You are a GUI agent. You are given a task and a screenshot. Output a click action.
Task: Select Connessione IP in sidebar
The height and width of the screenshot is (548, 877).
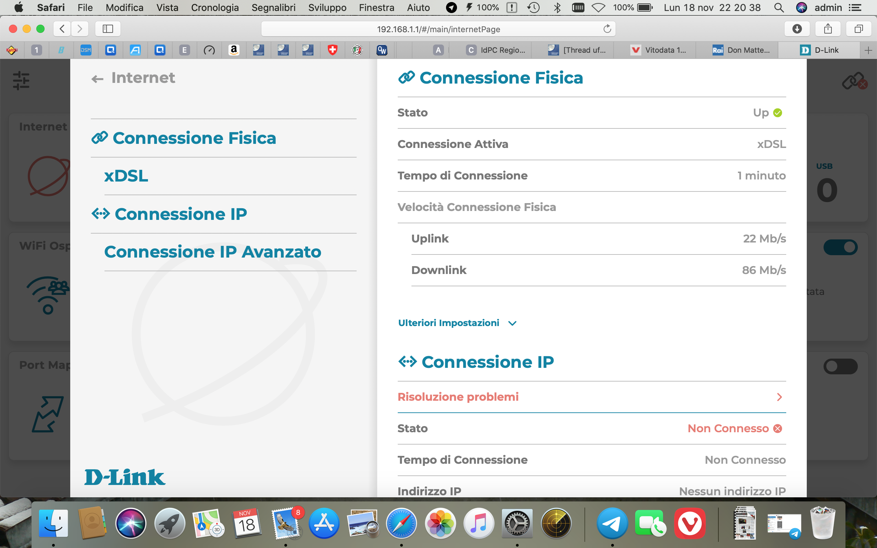pos(181,214)
